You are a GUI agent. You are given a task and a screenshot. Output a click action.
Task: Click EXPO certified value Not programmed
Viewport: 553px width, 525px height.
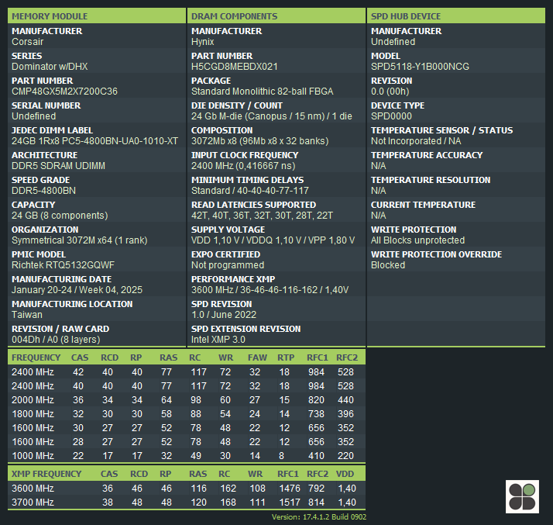click(228, 265)
